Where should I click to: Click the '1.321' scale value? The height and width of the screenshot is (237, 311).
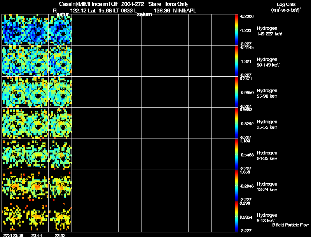click(246, 61)
